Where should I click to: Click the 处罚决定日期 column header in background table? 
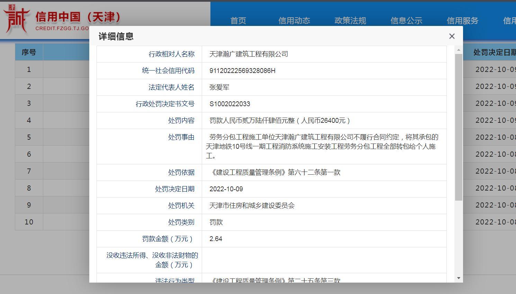click(x=495, y=52)
